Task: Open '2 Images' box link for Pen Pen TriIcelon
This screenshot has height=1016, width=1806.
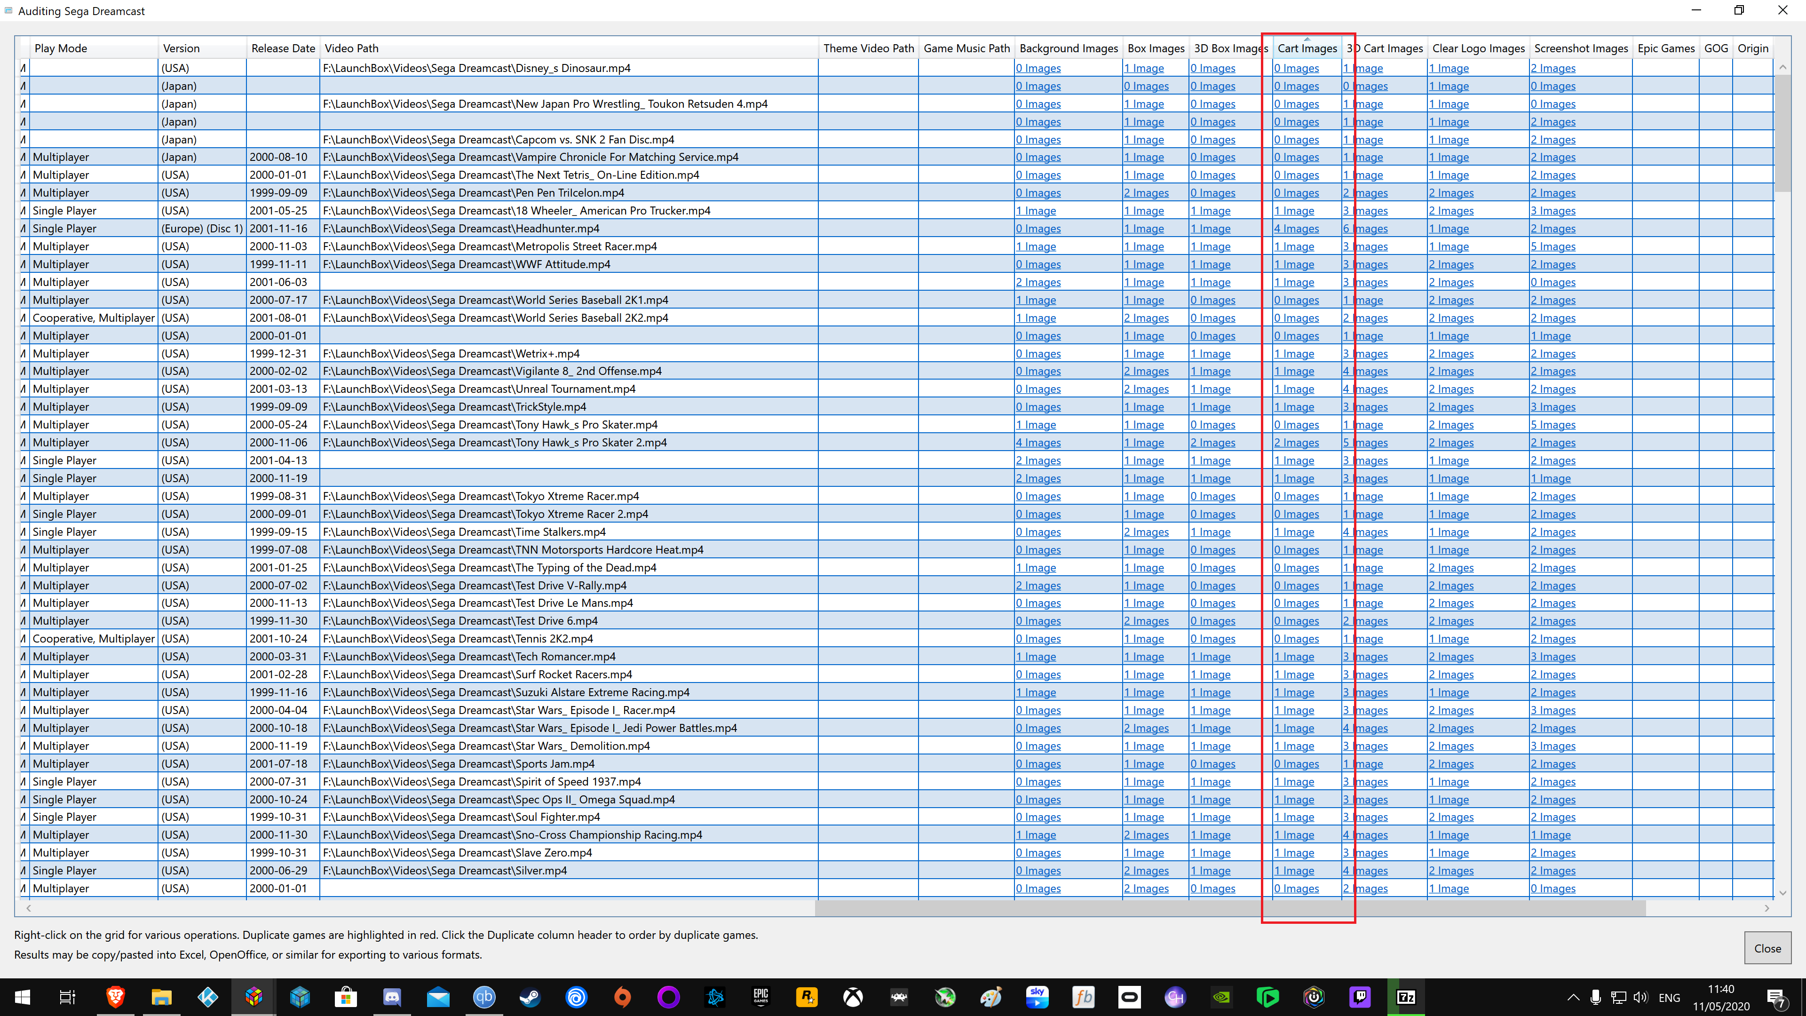Action: [x=1146, y=193]
